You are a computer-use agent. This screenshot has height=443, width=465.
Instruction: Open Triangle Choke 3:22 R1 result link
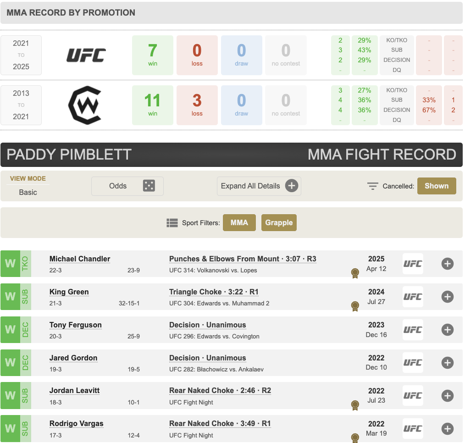tap(214, 292)
